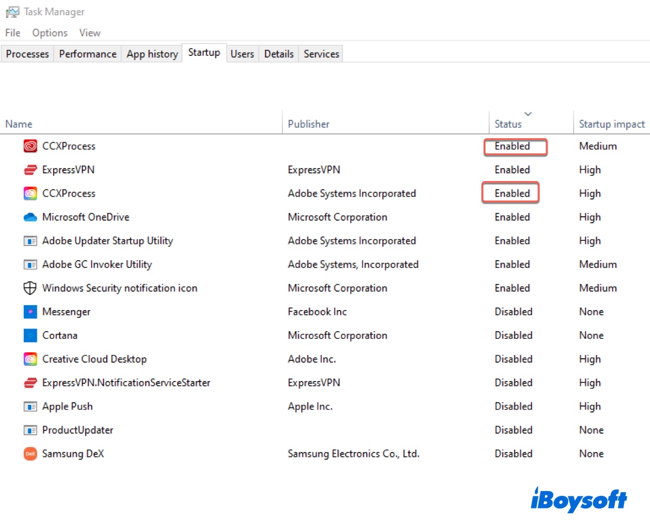Select the ExpressVPN startup entry name
Screen dimensions: 650x529
(x=68, y=170)
